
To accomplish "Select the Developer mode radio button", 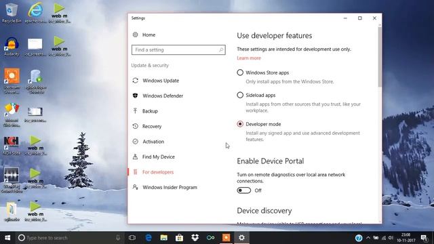I will pos(240,124).
